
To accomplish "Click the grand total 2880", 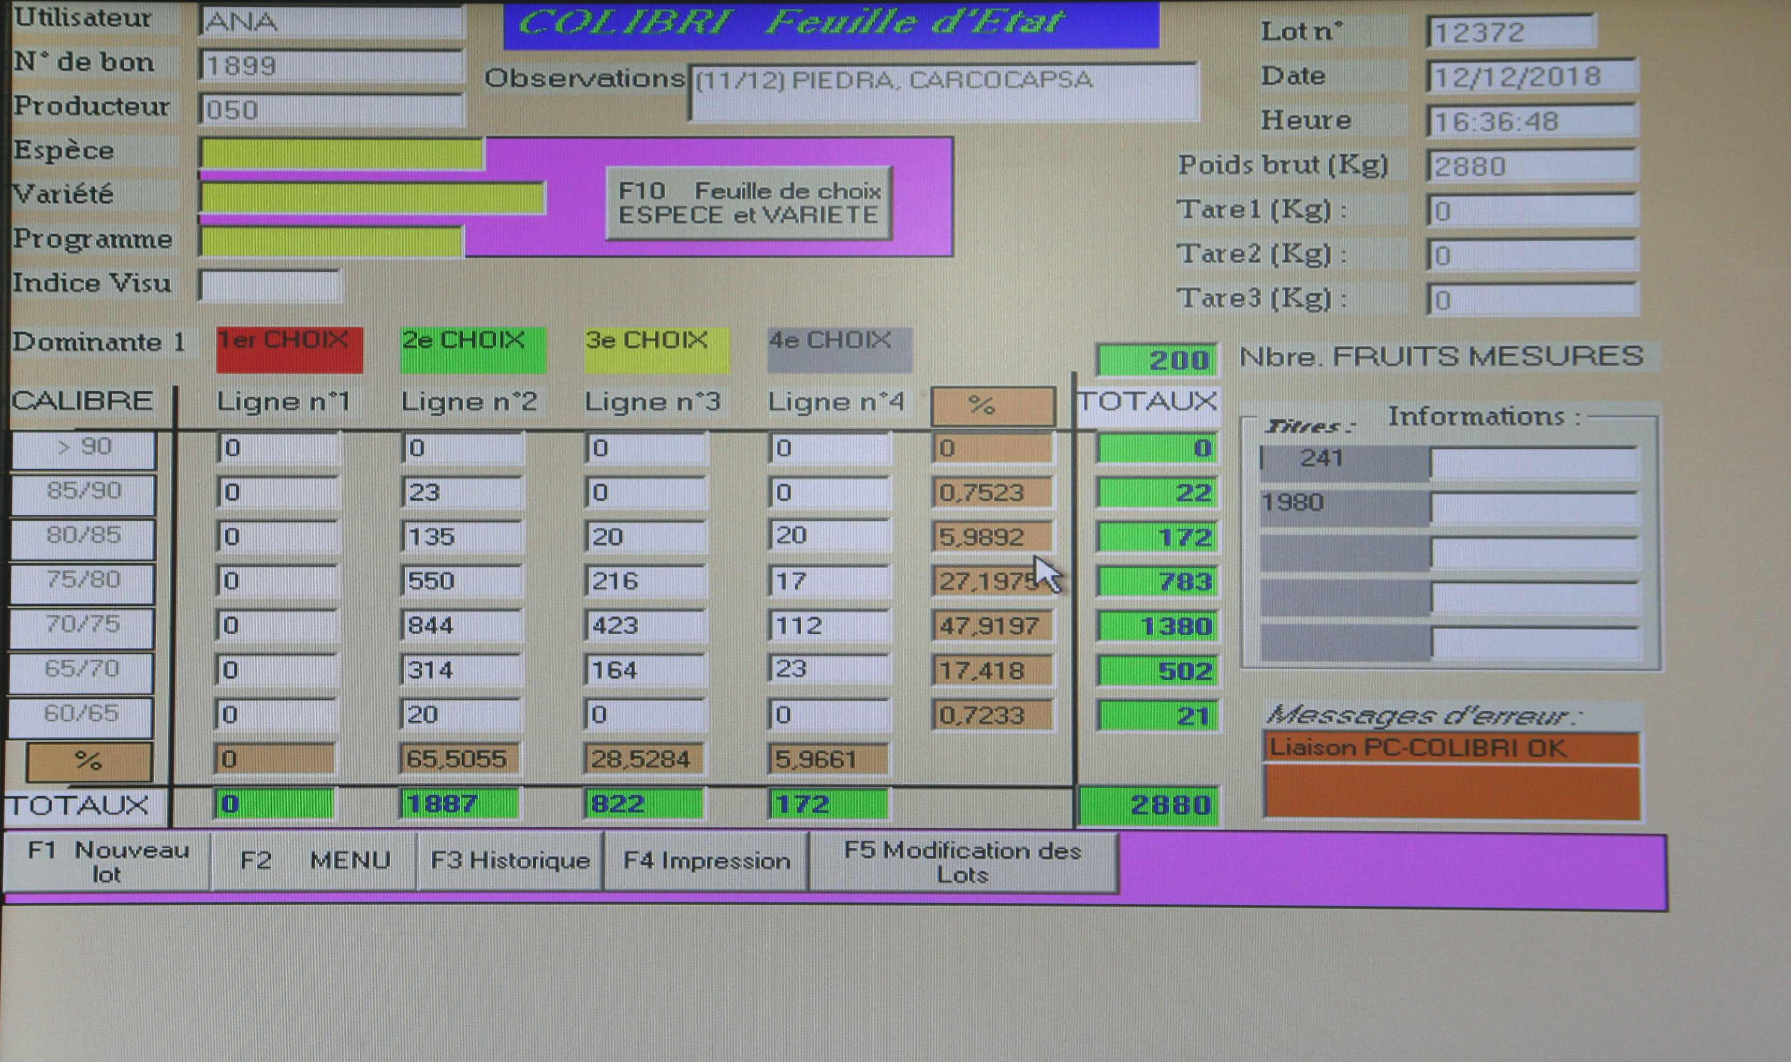I will tap(1149, 806).
